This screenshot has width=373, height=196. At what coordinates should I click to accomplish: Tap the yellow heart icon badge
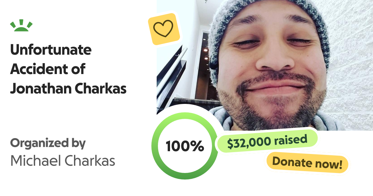164,29
